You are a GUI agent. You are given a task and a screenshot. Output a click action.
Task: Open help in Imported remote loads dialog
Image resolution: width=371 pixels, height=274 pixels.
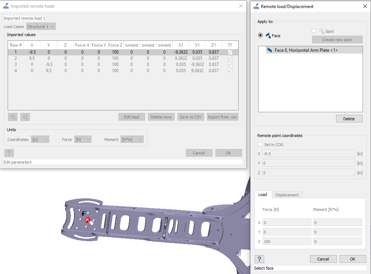click(x=9, y=153)
